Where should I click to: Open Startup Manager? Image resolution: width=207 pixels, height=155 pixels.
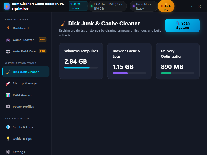point(26,83)
